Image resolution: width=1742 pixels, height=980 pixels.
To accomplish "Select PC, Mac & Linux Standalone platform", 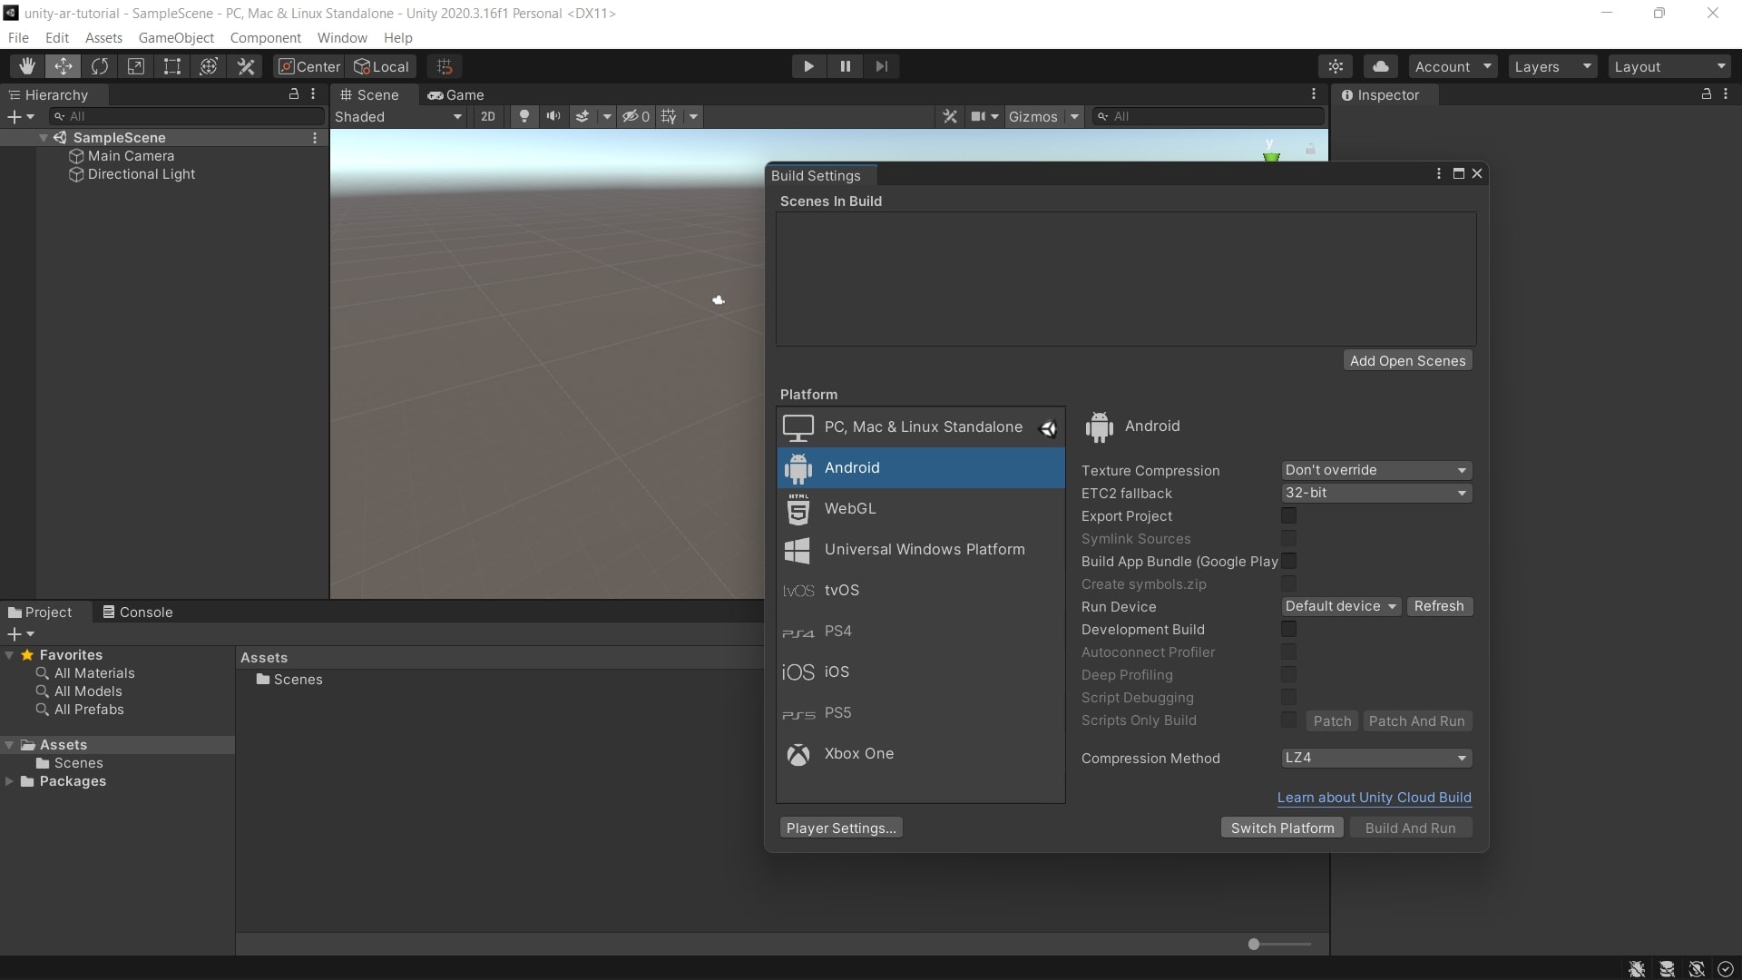I will tap(921, 427).
